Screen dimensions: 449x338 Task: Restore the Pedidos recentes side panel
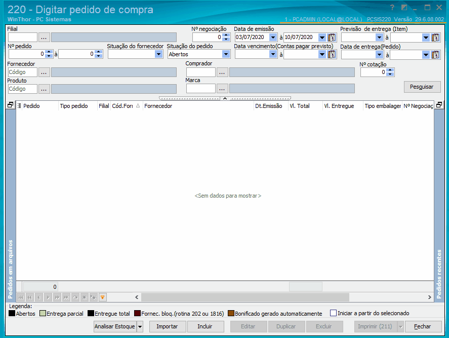(439, 105)
